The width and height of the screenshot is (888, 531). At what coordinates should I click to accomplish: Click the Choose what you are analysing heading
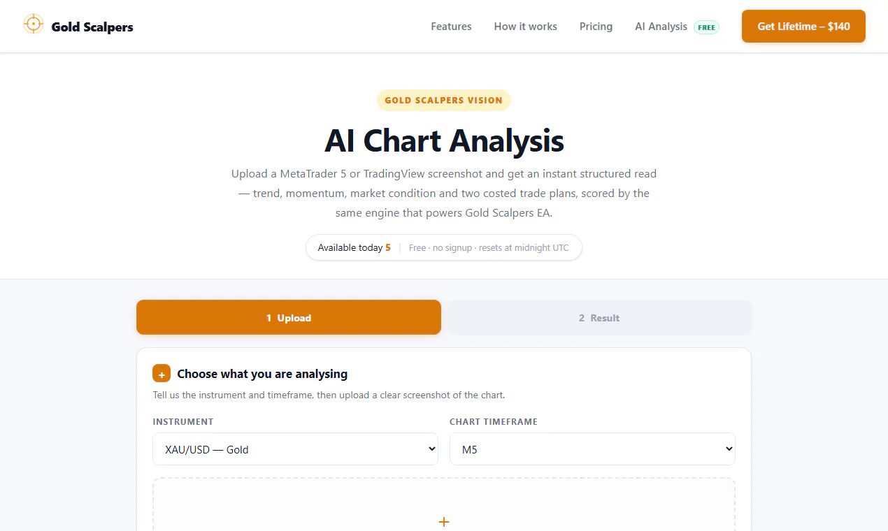click(x=262, y=374)
